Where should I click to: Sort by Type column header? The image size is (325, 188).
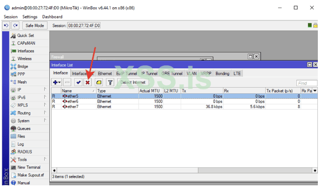pos(117,91)
